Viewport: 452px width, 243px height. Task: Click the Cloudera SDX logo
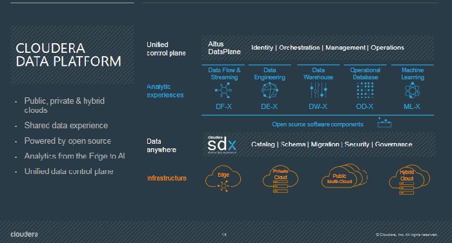click(222, 144)
